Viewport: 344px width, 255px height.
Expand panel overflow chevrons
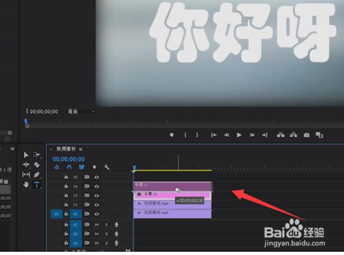pos(12,149)
